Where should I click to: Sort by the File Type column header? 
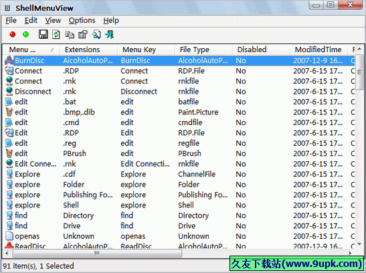[x=203, y=50]
